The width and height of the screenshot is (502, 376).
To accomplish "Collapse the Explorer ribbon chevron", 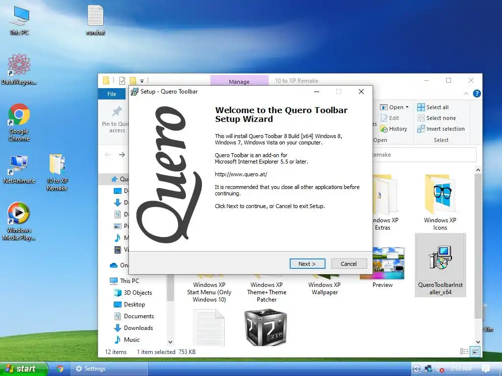I will [466, 94].
